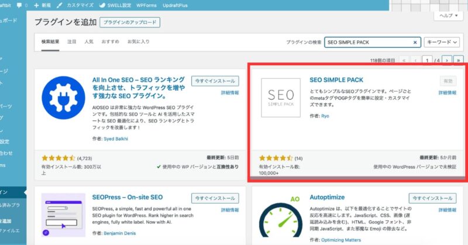Click SEO SIMPLE PACK logo thumbnail
This screenshot has height=245, width=468.
[281, 97]
